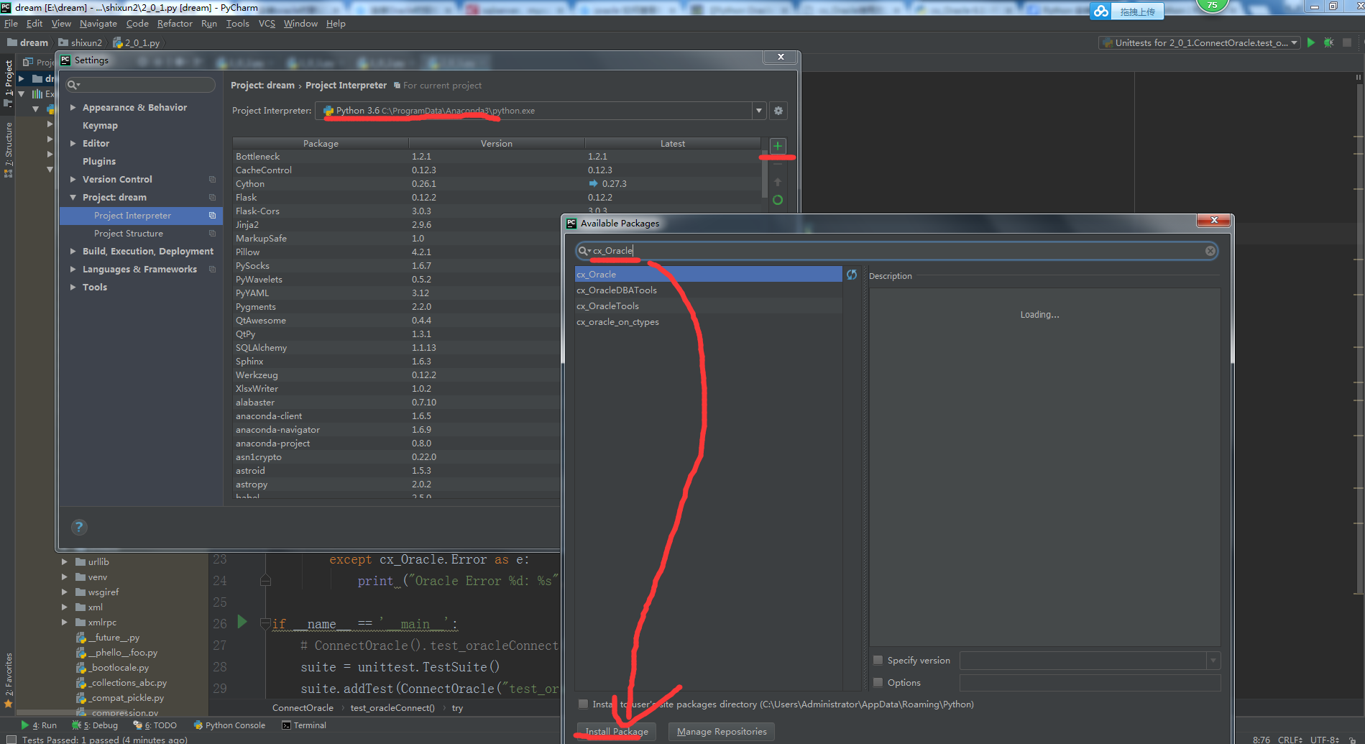Screen dimensions: 1365x744
Task: Click the upgrade package arrow icon
Action: (777, 182)
